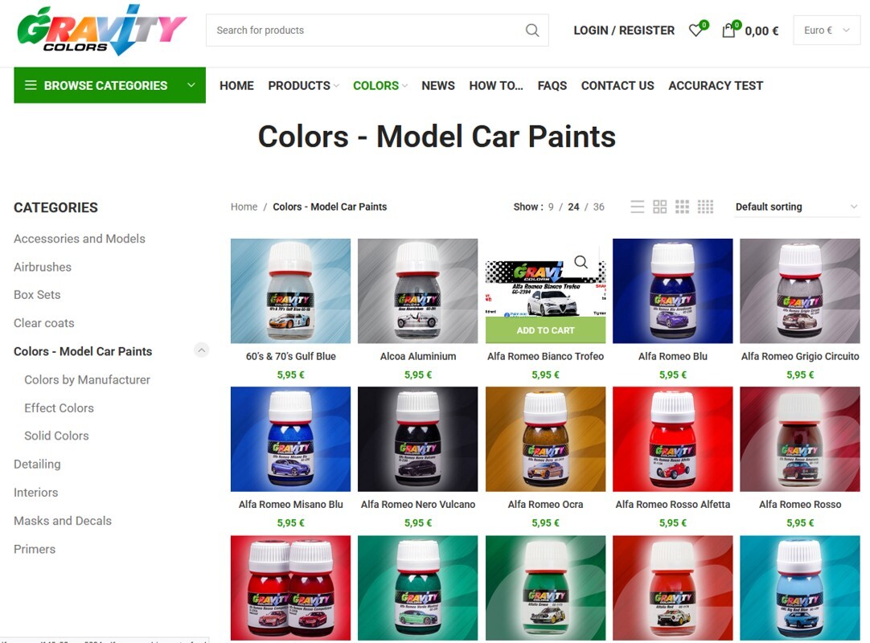This screenshot has height=643, width=870.
Task: Expand the Browse Categories dropdown
Action: point(110,85)
